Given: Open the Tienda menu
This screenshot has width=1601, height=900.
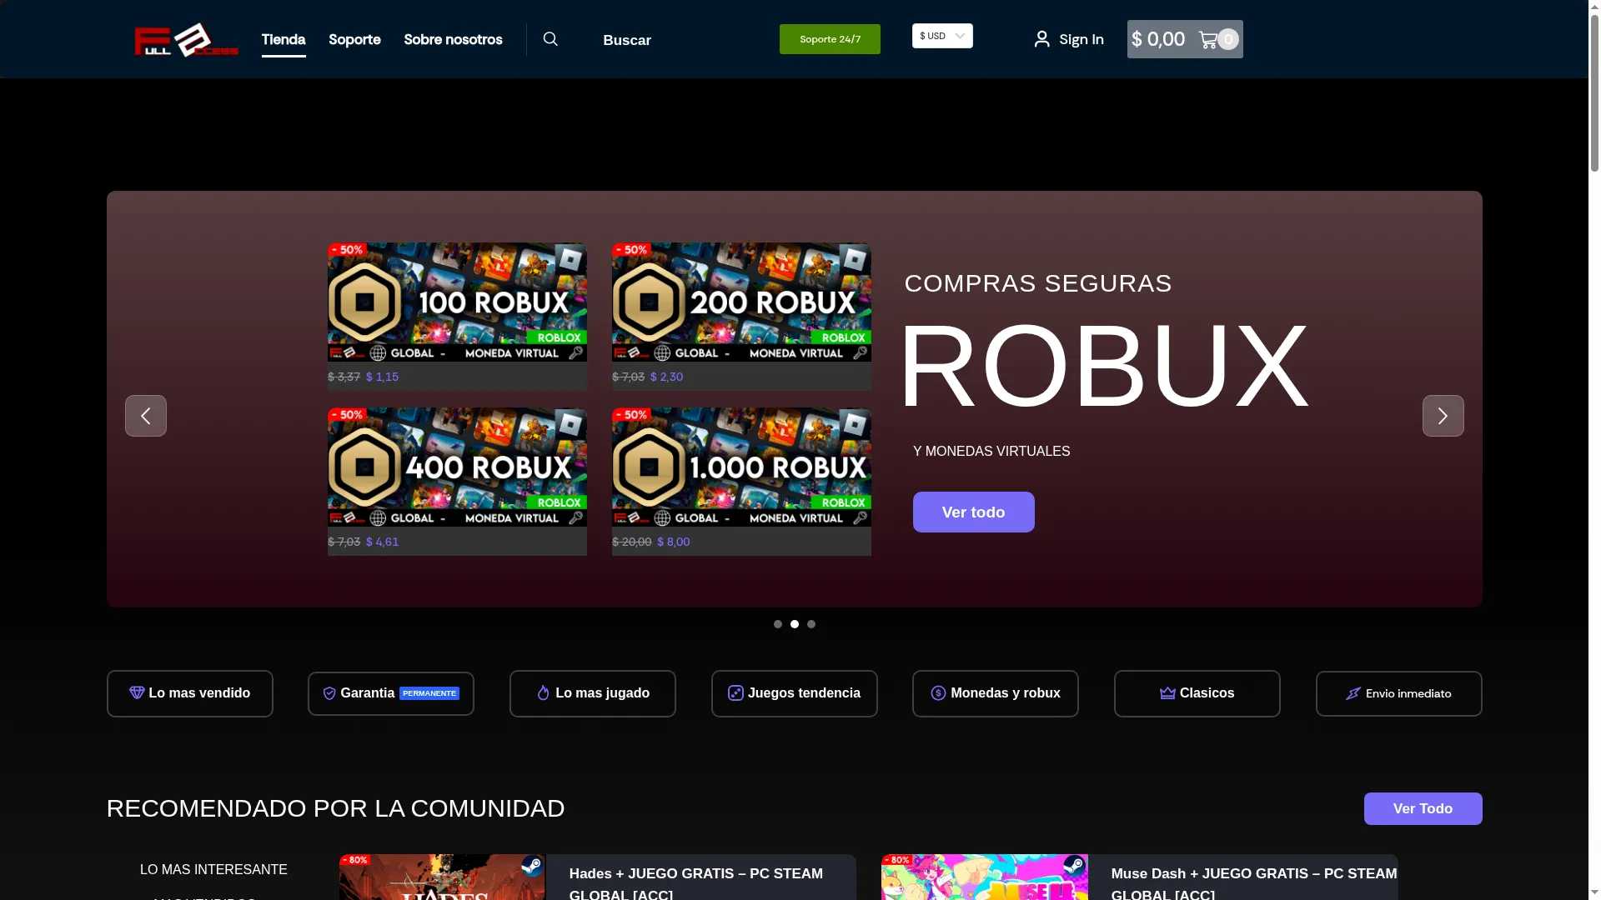Looking at the screenshot, I should (284, 39).
